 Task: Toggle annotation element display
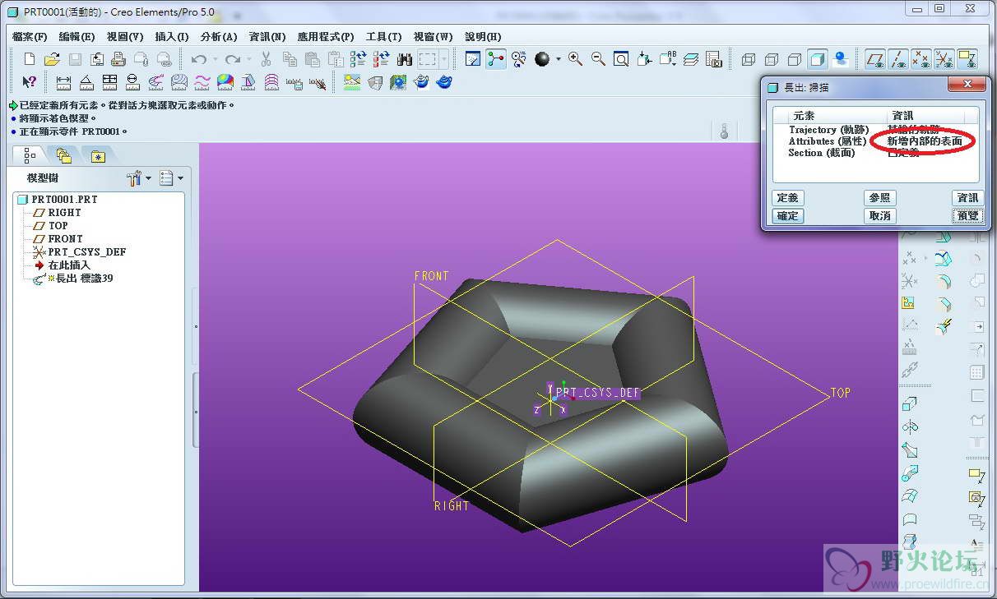967,59
